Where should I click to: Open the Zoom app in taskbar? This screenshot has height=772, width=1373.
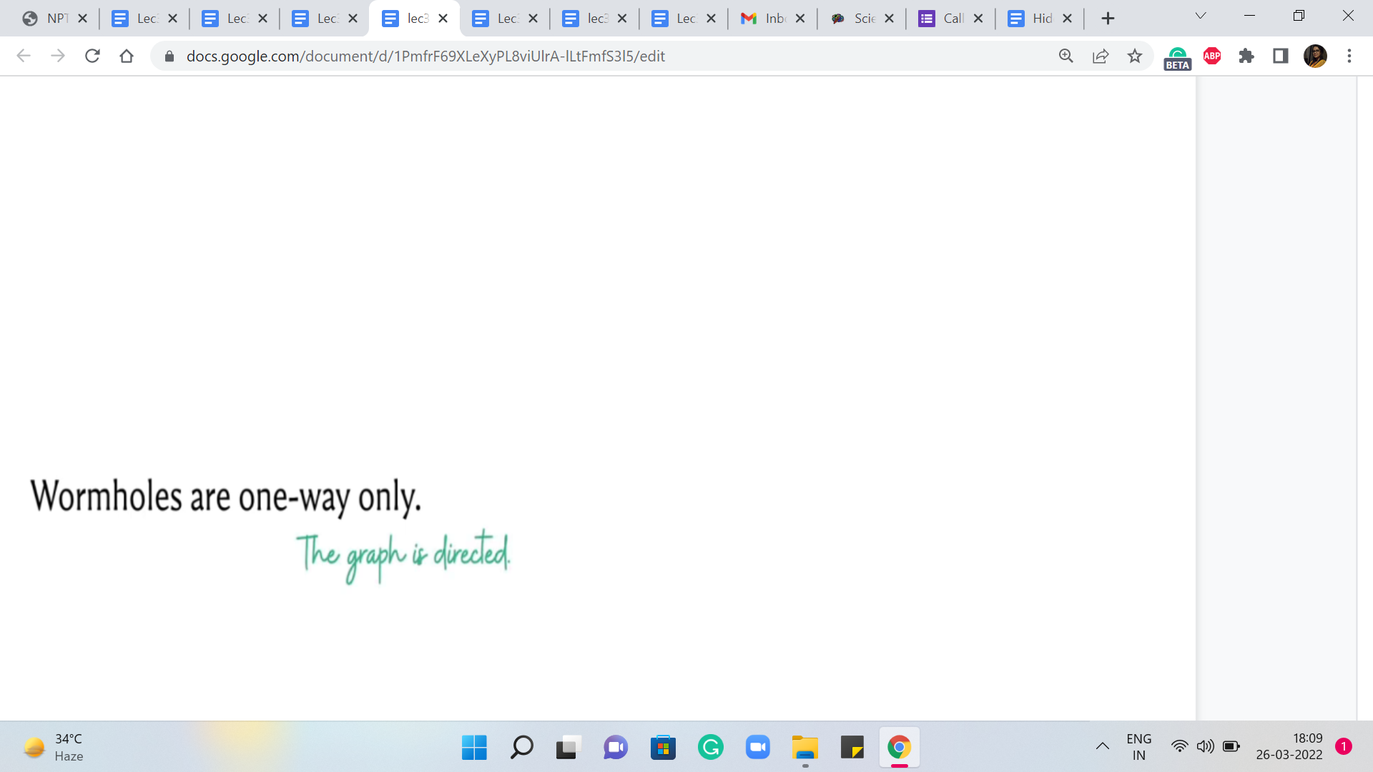[x=757, y=748]
